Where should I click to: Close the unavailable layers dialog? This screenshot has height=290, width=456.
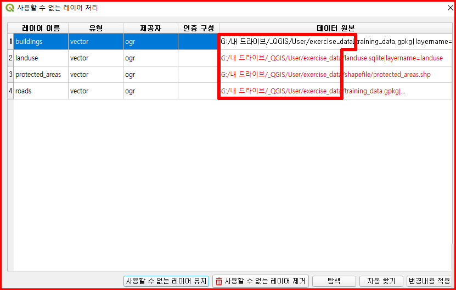pyautogui.click(x=450, y=8)
